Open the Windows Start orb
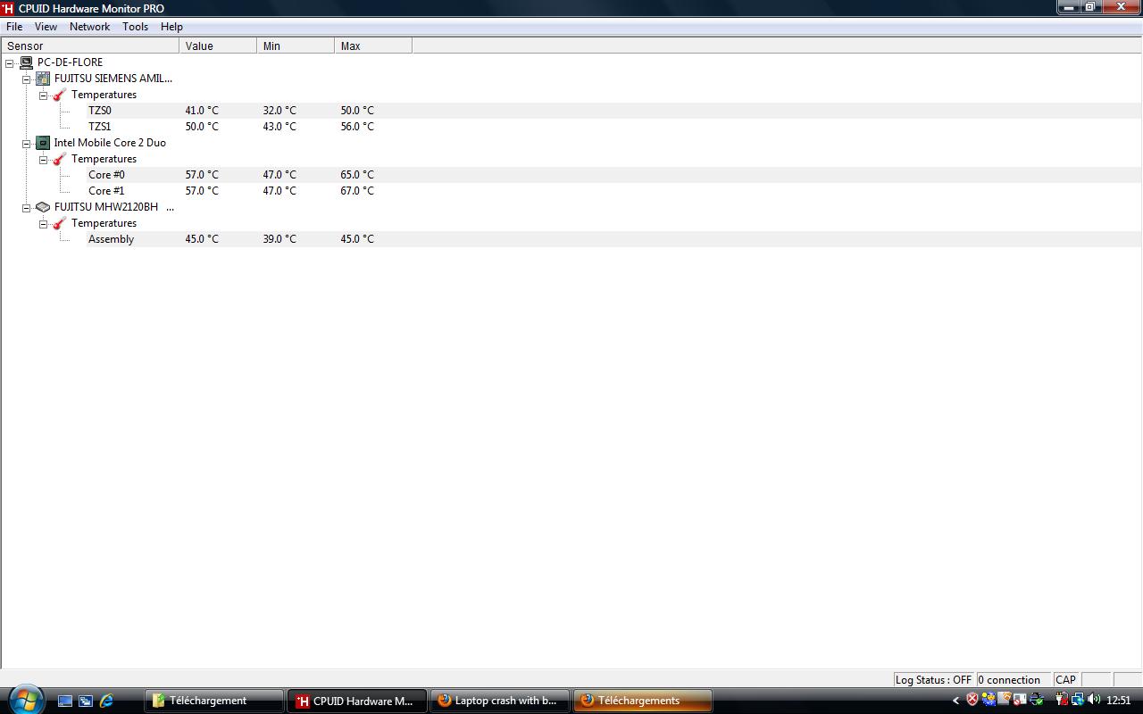The image size is (1143, 714). pyautogui.click(x=25, y=700)
